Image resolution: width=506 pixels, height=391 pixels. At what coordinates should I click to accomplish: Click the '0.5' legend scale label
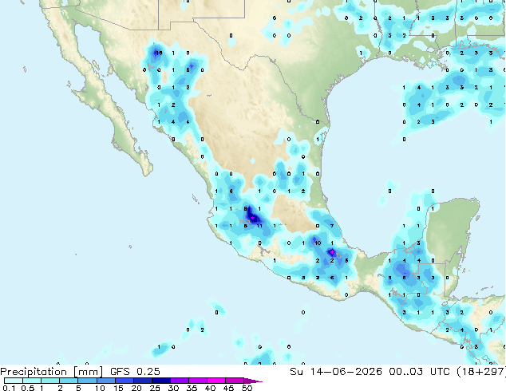28,388
